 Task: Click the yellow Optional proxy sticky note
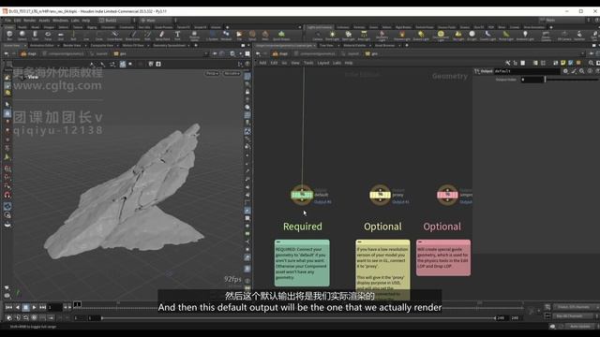tap(382, 270)
